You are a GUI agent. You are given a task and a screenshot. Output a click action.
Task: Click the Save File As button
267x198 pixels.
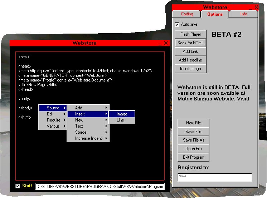(x=193, y=140)
